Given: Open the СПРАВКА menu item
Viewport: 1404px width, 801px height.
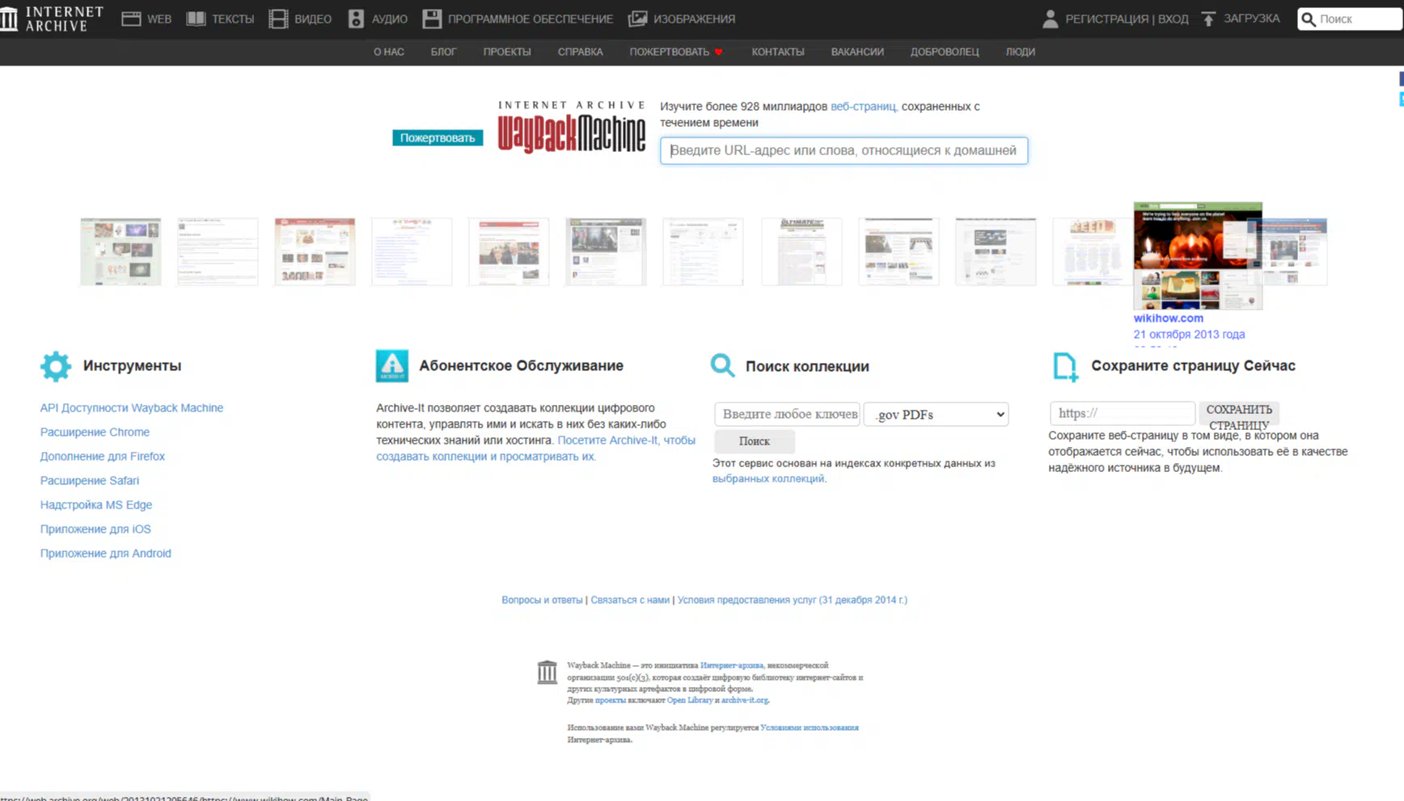Looking at the screenshot, I should (x=581, y=52).
